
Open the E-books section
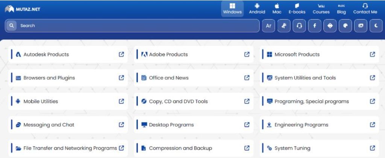(297, 9)
